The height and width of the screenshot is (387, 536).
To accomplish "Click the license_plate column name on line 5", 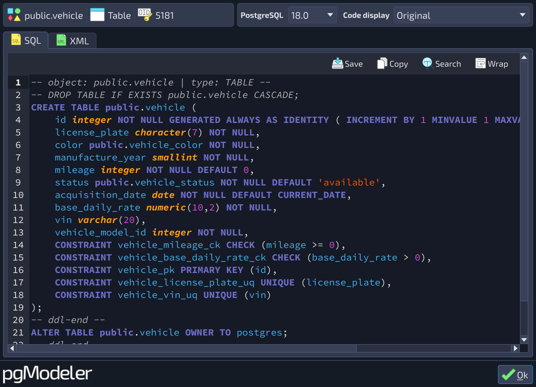I will (92, 132).
